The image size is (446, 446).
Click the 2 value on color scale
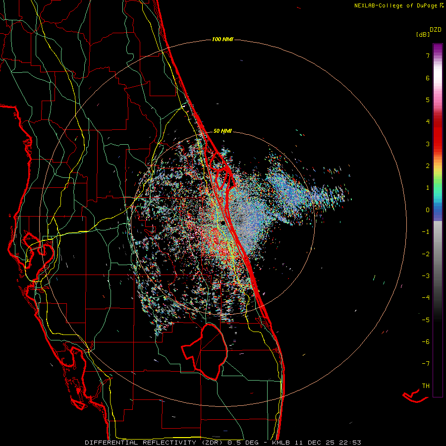428,166
